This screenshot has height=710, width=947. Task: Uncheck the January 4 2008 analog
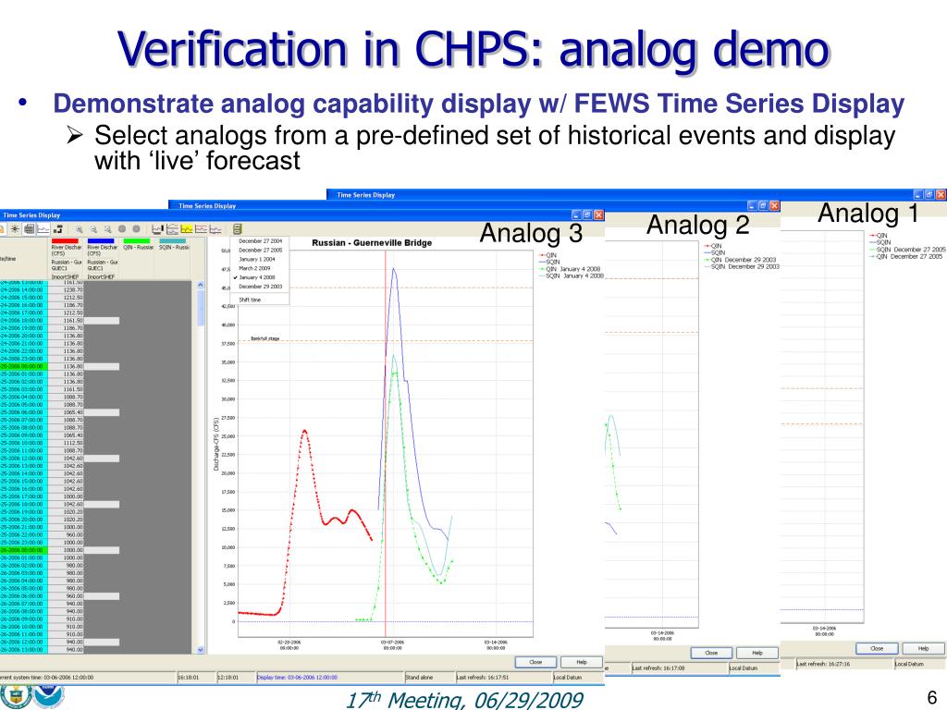pos(260,277)
